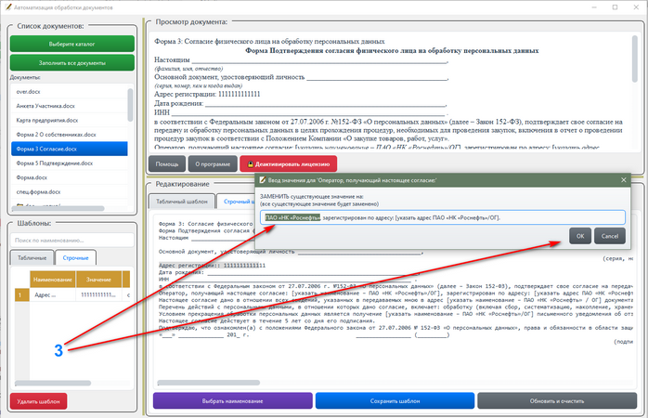Click 'Обновить и очистить' button
648x418 pixels.
pos(557,400)
